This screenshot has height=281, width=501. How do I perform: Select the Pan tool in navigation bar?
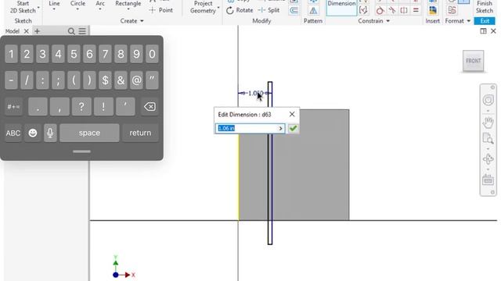[x=488, y=122]
